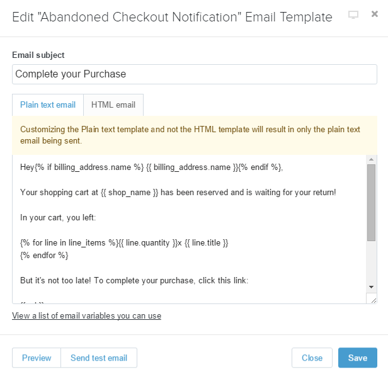The width and height of the screenshot is (388, 379).
Task: Click the template editor's scrollbar thumb
Action: point(372,201)
